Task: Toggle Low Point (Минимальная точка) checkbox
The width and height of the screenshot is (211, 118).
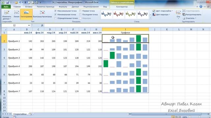Action: tap(55, 14)
